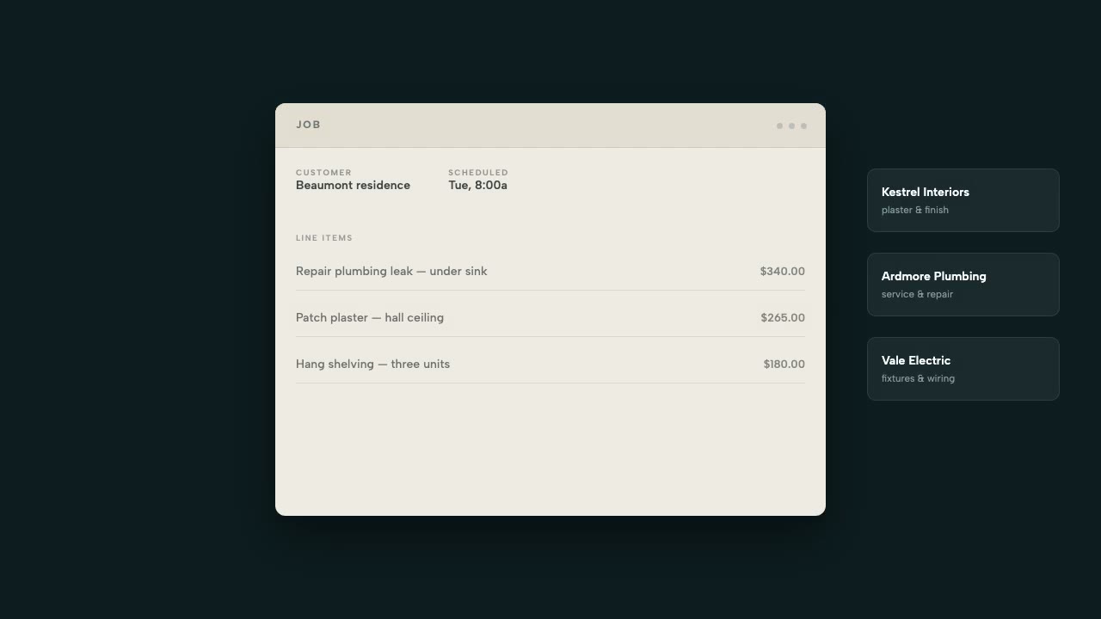Click the fixtures & wiring subtitle
1101x619 pixels.
point(918,378)
